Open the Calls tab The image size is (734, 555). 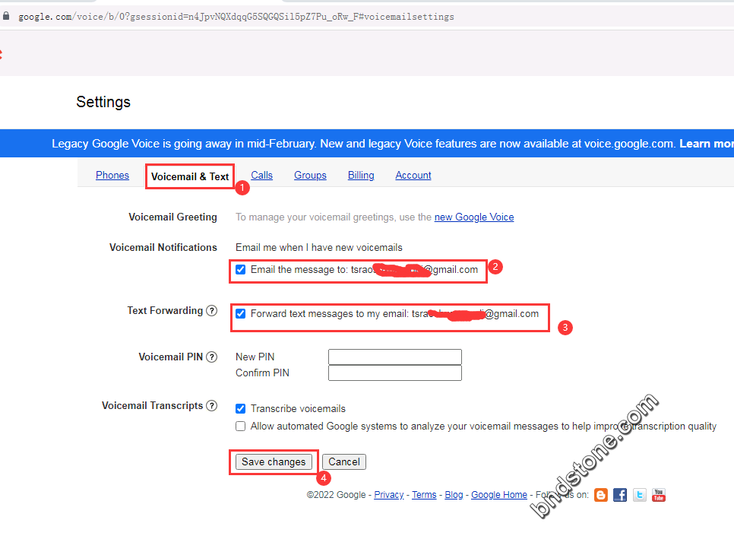click(x=261, y=175)
